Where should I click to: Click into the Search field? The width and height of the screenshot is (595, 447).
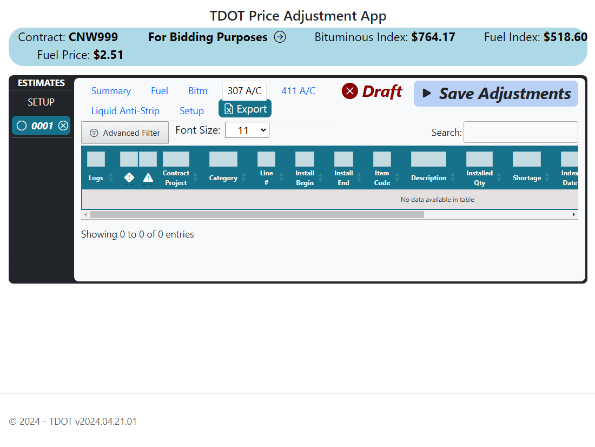520,132
